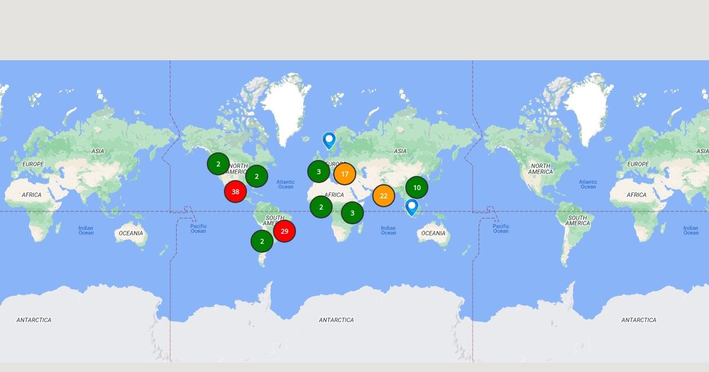709x372 pixels.
Task: Open green 3 cluster left of orange 17
Action: tap(318, 172)
